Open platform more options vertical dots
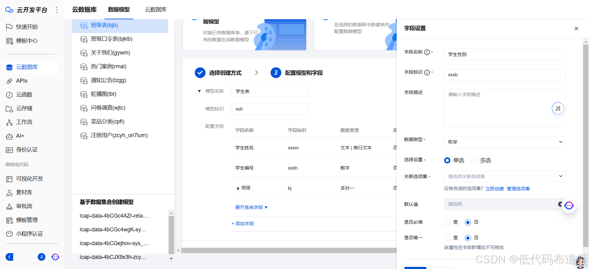Viewport: 589px width, 269px height. 57,10
